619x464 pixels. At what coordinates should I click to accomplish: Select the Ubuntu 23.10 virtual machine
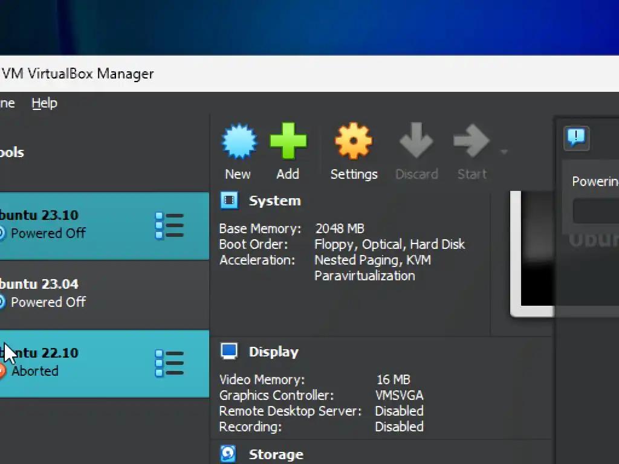tap(104, 226)
